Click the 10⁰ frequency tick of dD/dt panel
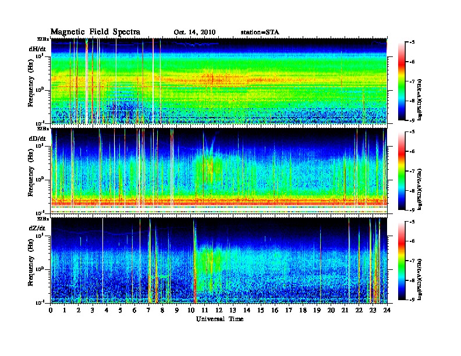 (40, 179)
